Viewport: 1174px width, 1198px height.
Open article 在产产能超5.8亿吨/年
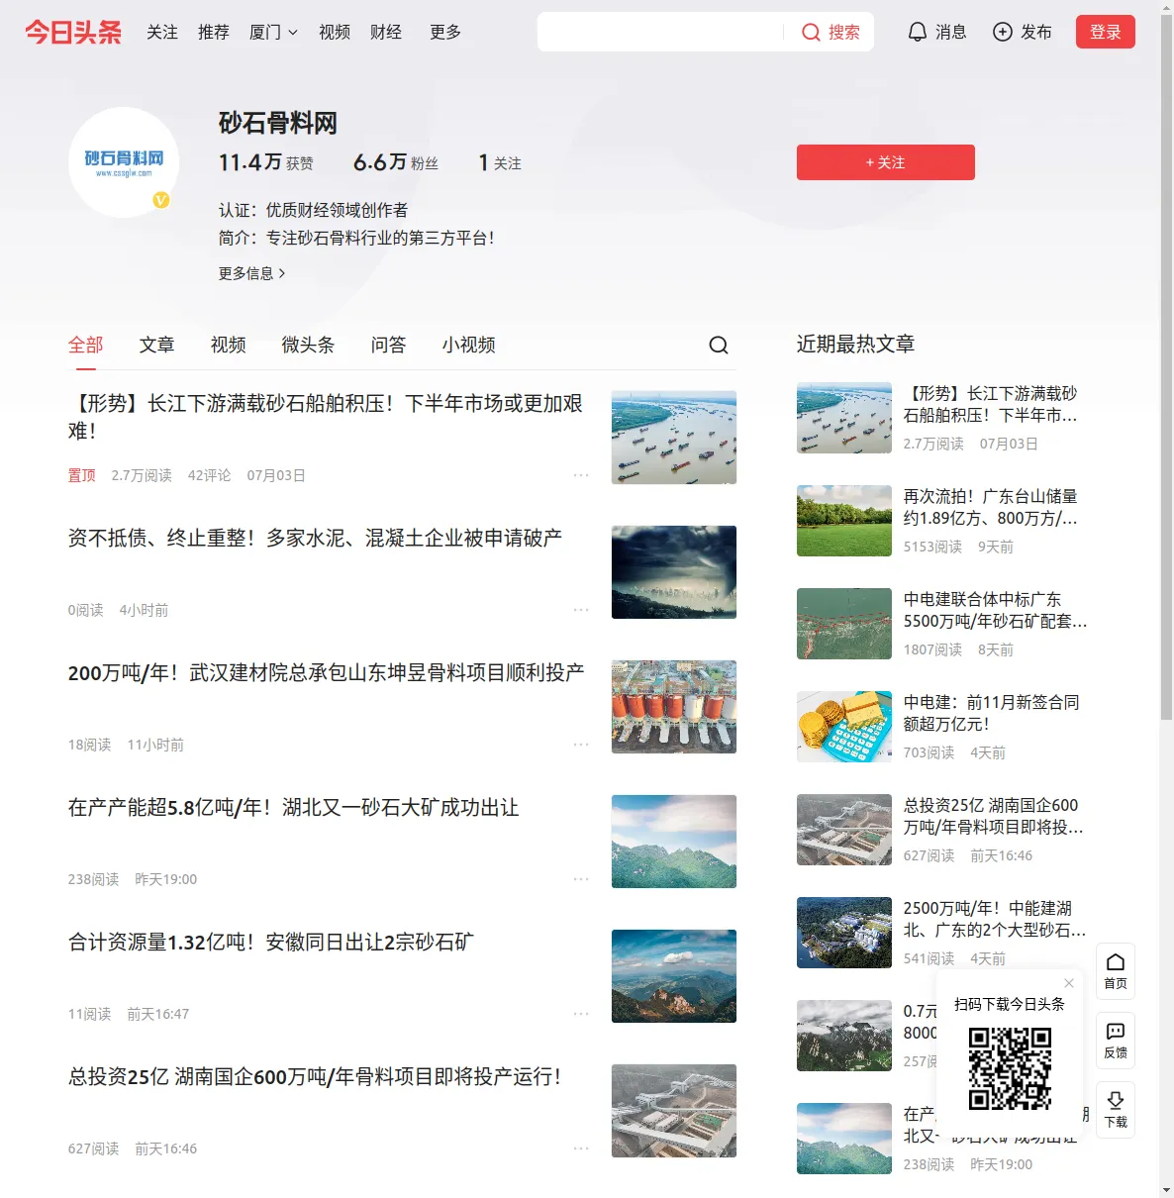pos(293,807)
